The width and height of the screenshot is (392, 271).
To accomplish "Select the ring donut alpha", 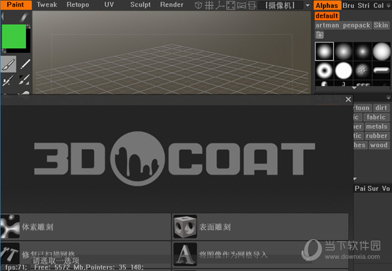I will pos(324,70).
